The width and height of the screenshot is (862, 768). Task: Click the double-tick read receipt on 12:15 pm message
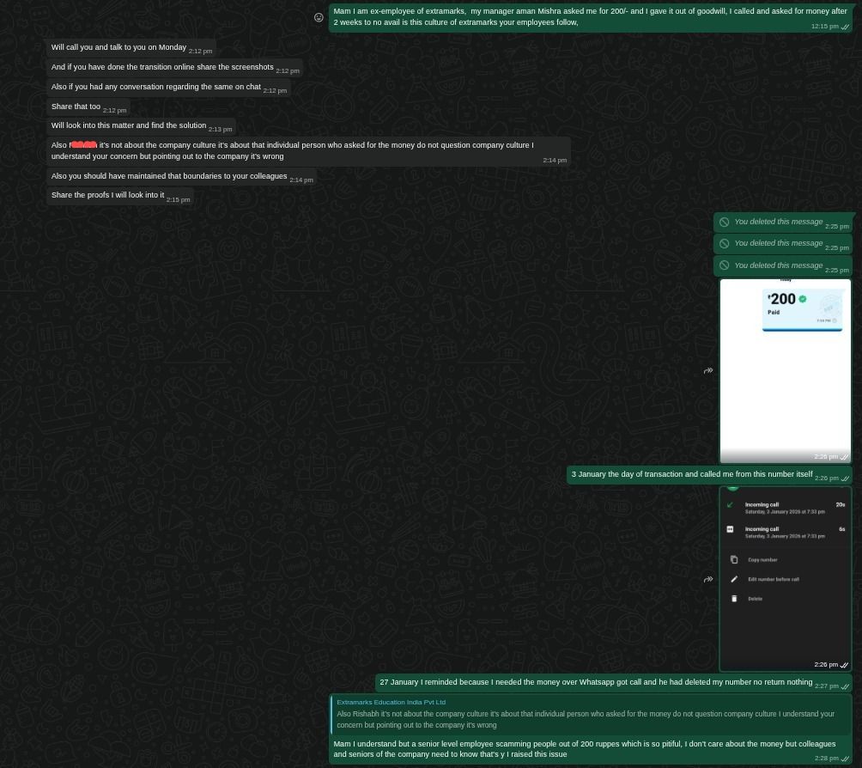pyautogui.click(x=845, y=27)
